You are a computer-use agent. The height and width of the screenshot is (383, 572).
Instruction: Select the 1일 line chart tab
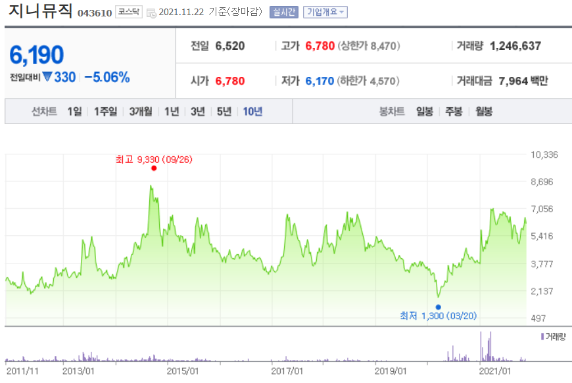pos(74,112)
